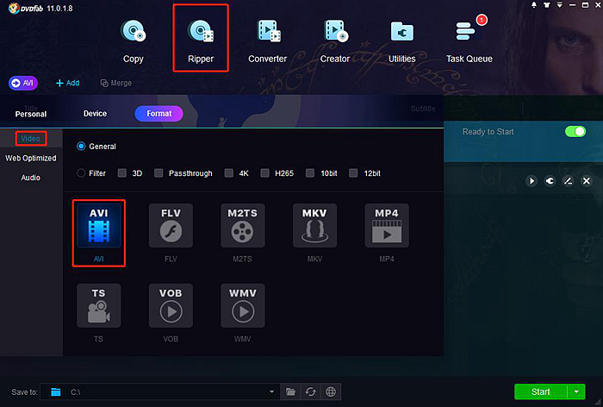Open the Utilities module

[402, 41]
